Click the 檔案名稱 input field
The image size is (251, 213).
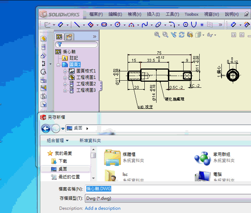tap(168, 189)
